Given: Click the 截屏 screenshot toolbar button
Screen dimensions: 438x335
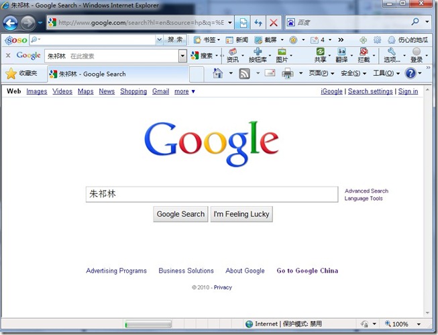Looking at the screenshot, I should click(266, 40).
